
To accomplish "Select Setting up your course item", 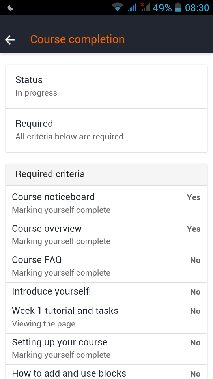I will pyautogui.click(x=106, y=349).
